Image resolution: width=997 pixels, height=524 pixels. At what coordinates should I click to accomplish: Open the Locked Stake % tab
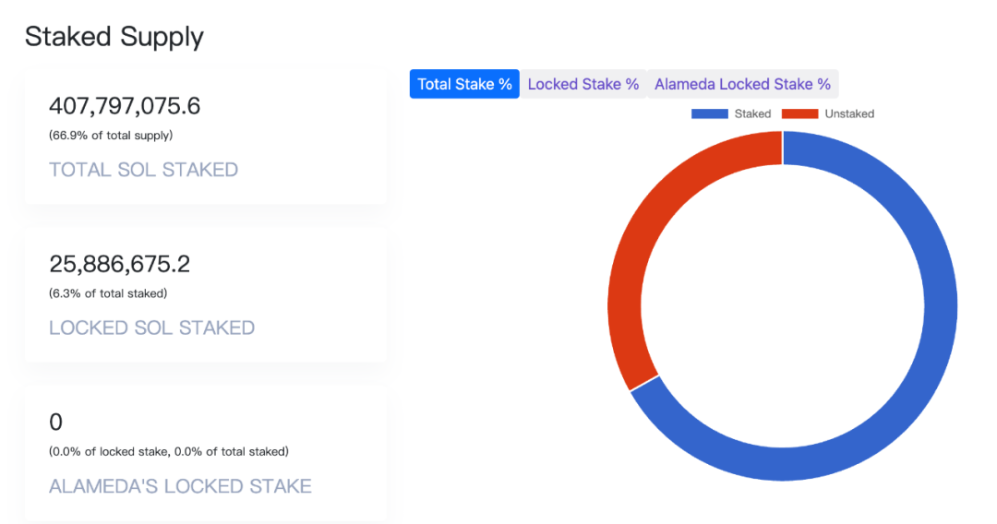(x=583, y=84)
